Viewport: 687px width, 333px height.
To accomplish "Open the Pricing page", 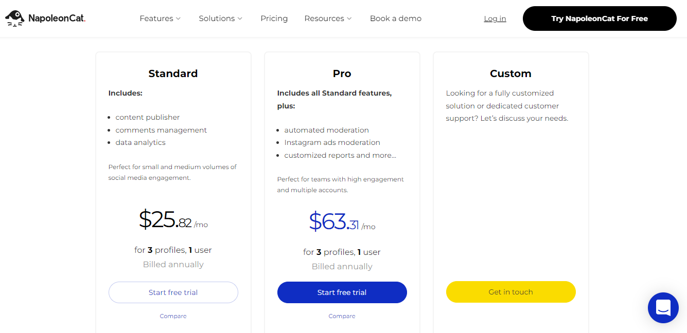I will click(274, 18).
